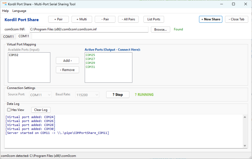Select COM25 in Active Ports list
This screenshot has width=252, height=159.
(109, 55)
